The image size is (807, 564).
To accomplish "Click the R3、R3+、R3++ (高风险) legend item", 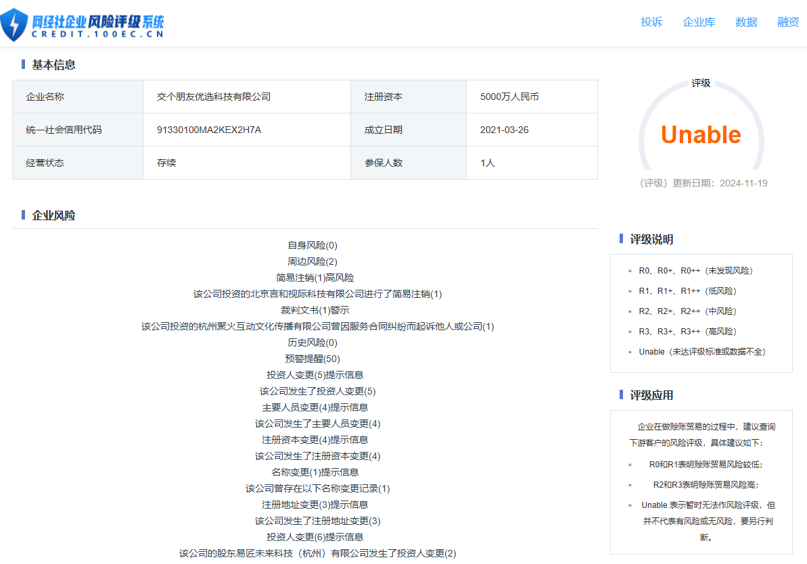I will 687,332.
